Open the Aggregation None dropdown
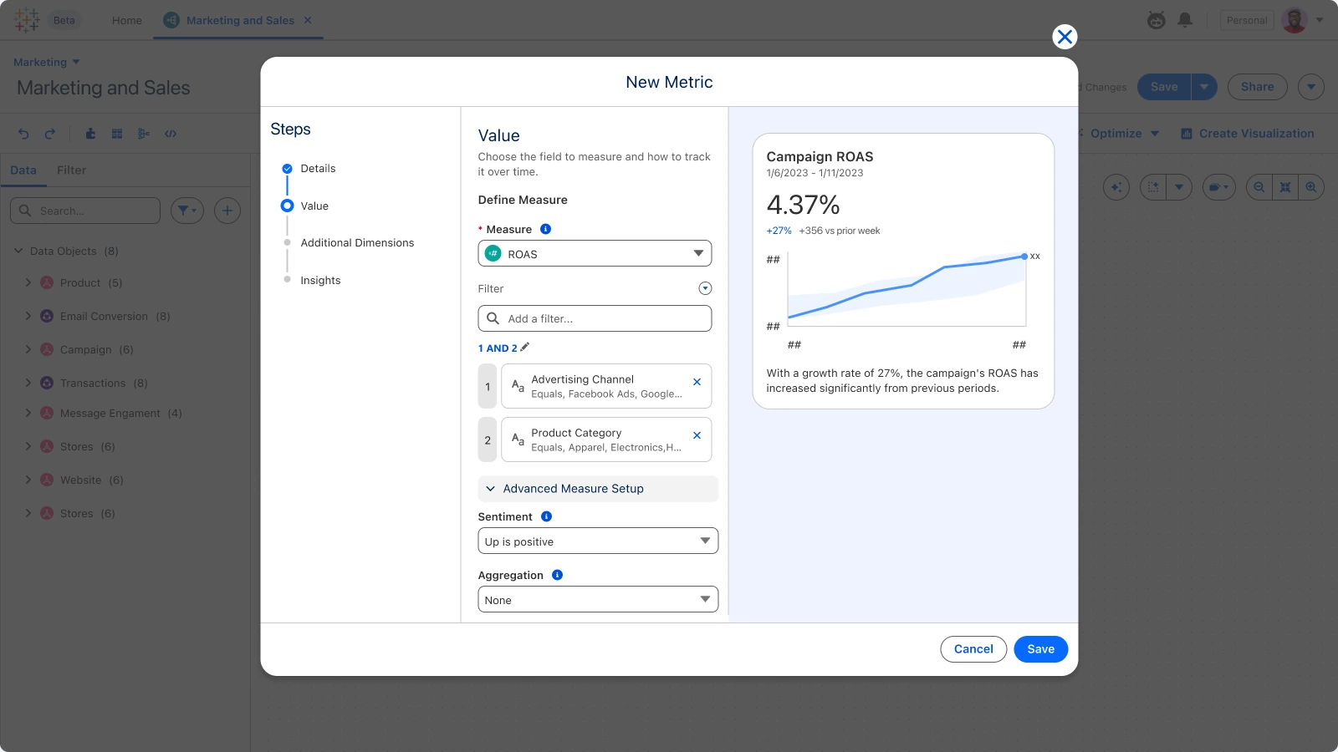 pos(598,600)
